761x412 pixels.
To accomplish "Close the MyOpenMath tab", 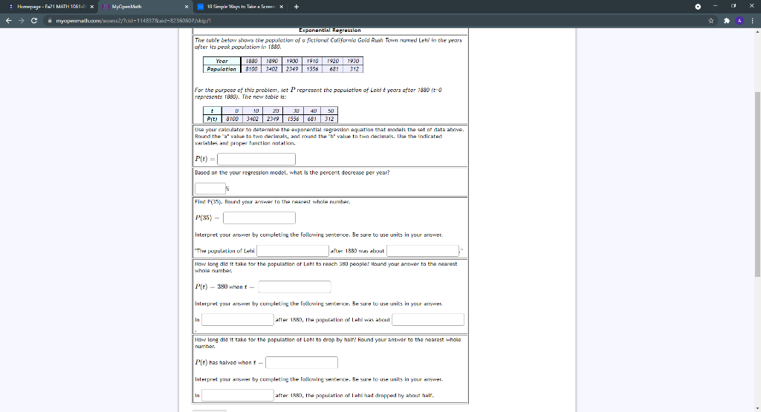I will [x=187, y=7].
